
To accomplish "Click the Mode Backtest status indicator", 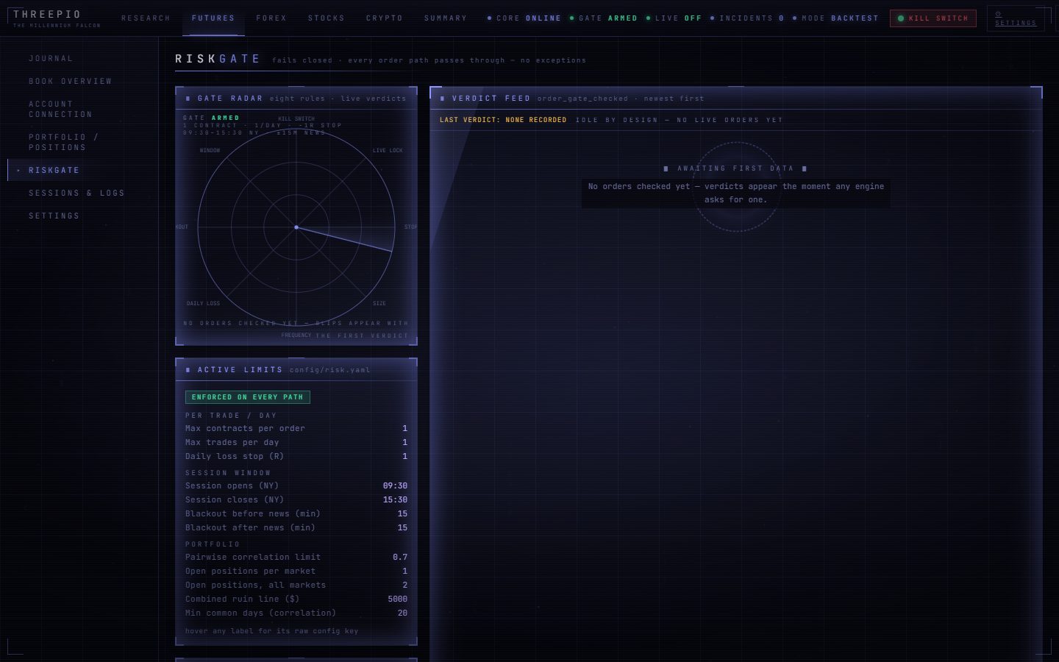I will pos(835,18).
